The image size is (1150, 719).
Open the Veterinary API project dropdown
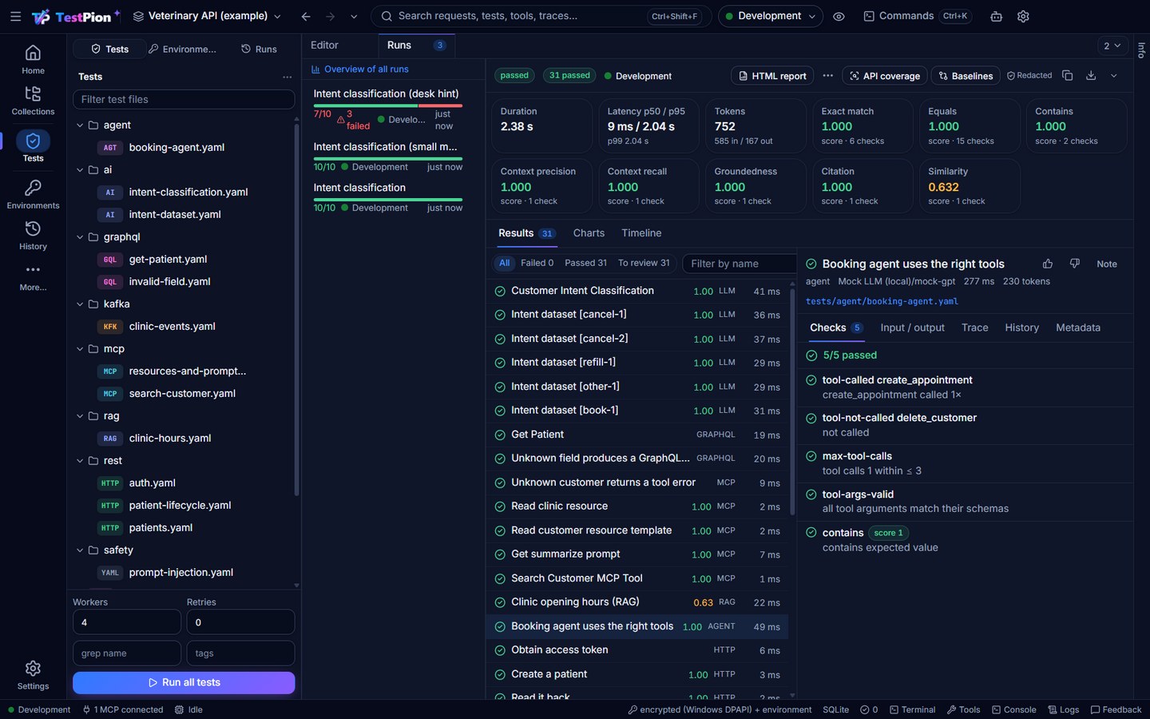207,16
